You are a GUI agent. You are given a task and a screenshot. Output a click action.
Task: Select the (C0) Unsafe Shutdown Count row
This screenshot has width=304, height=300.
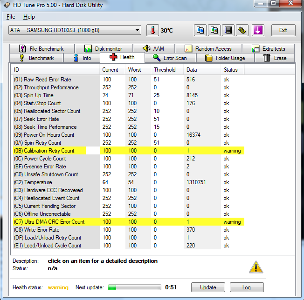pyautogui.click(x=129, y=174)
